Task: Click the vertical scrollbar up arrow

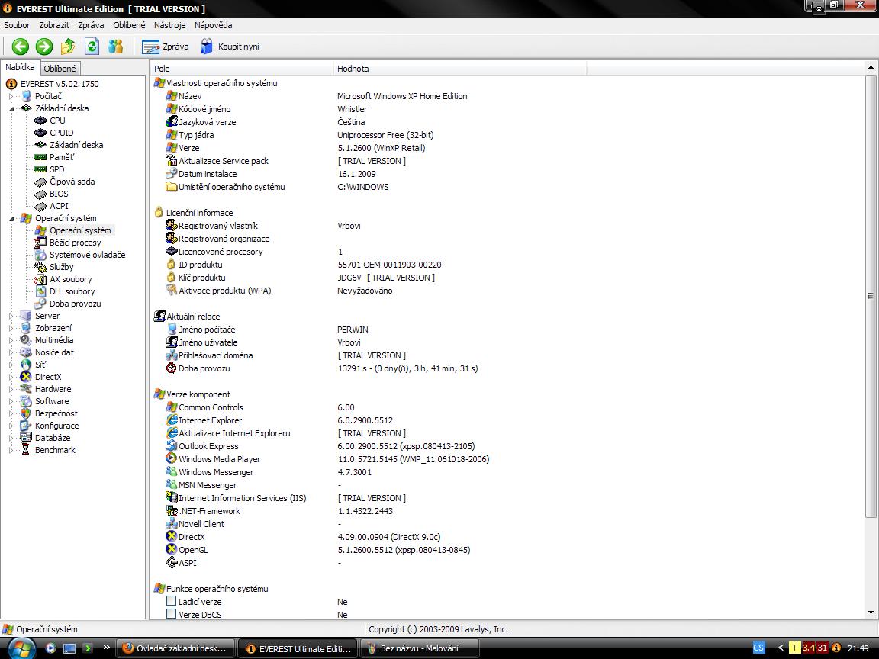Action: pyautogui.click(x=871, y=68)
